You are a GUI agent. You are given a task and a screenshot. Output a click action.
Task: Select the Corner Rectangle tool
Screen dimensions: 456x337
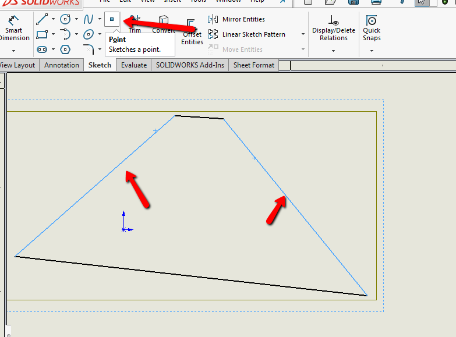[x=42, y=34]
